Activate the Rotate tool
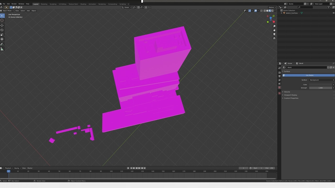The height and width of the screenshot is (188, 335). click(x=2, y=30)
